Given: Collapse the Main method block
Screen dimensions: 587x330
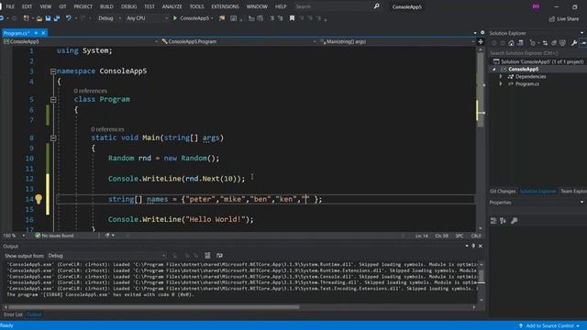Looking at the screenshot, I should pyautogui.click(x=53, y=138).
